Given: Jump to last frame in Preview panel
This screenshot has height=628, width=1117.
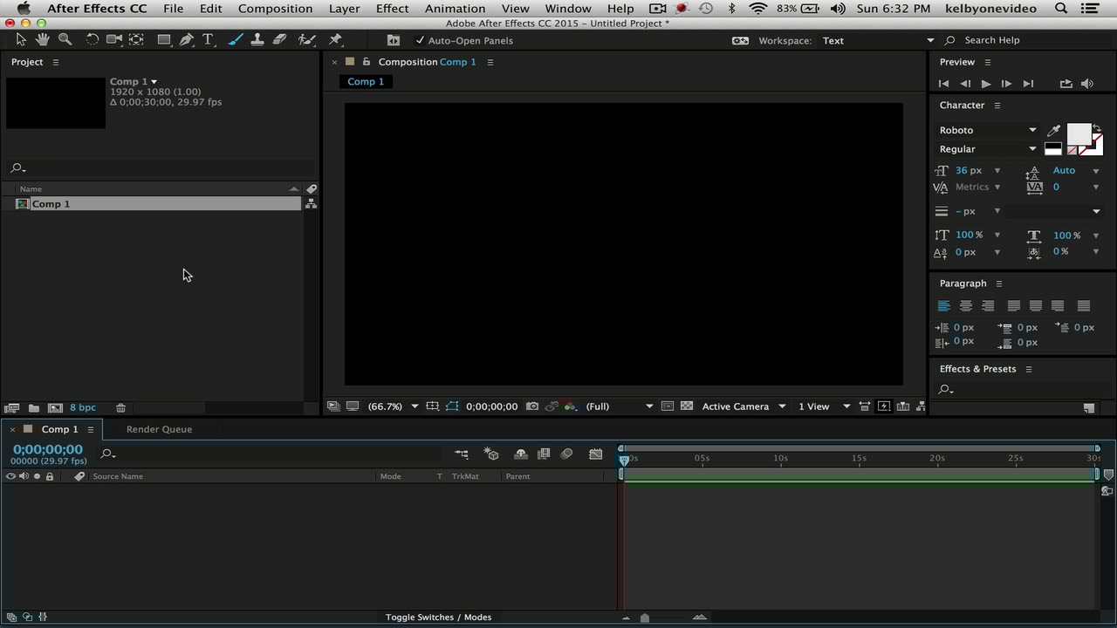Looking at the screenshot, I should pyautogui.click(x=1028, y=84).
